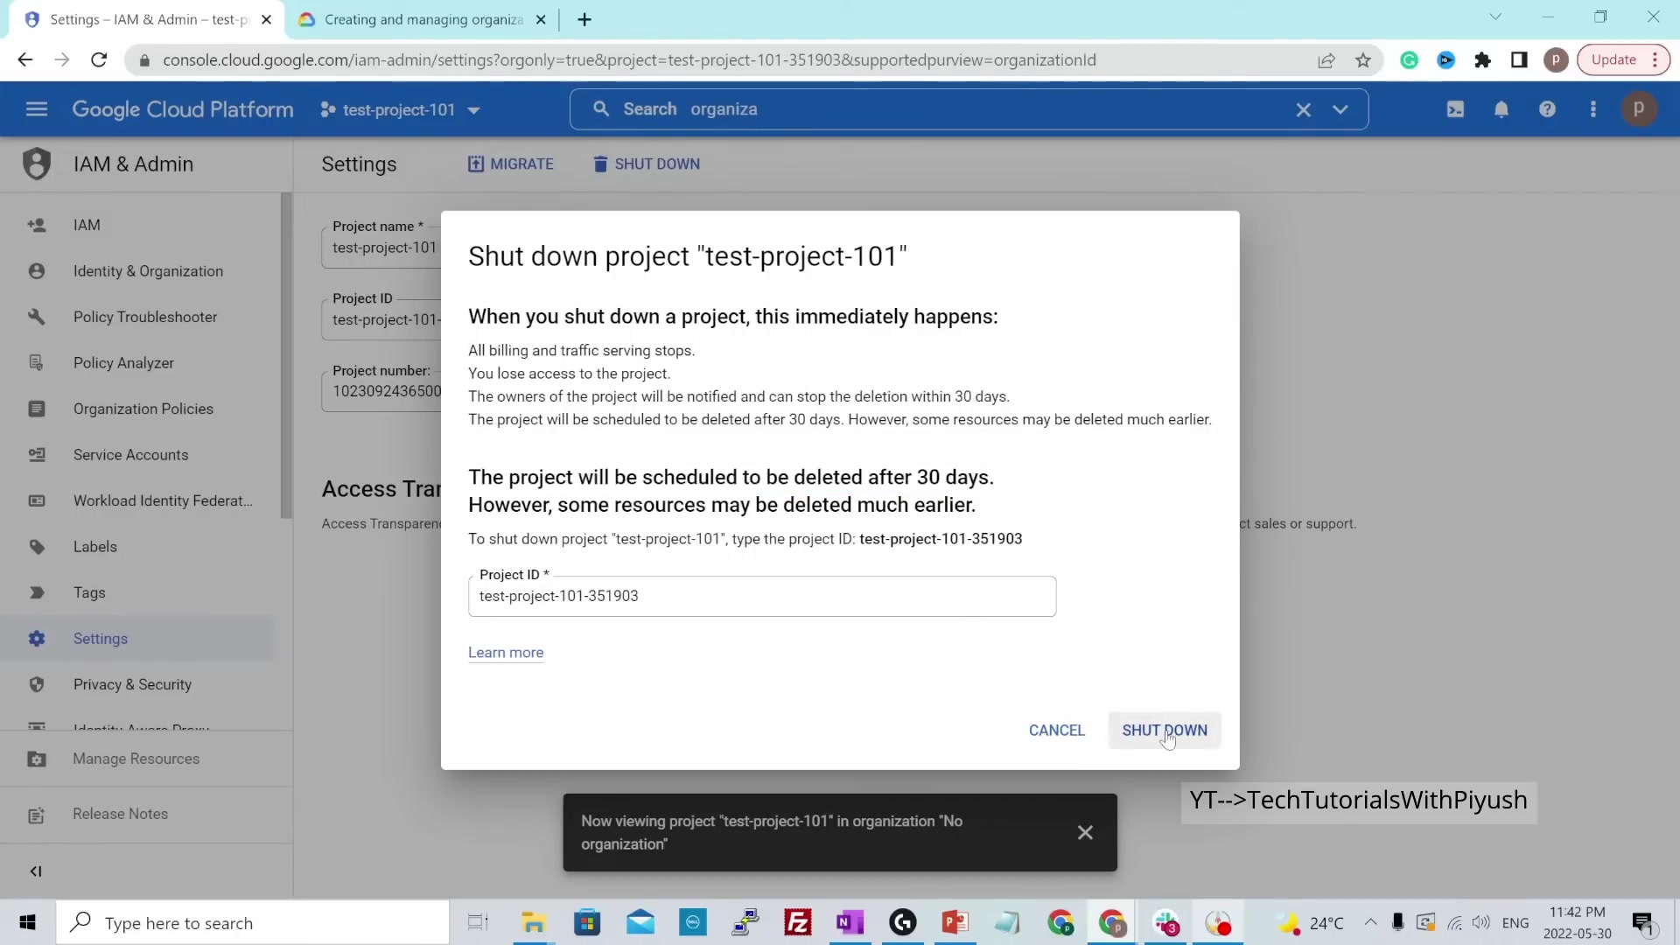Open OneNote from the taskbar
1680x945 pixels.
(x=850, y=922)
